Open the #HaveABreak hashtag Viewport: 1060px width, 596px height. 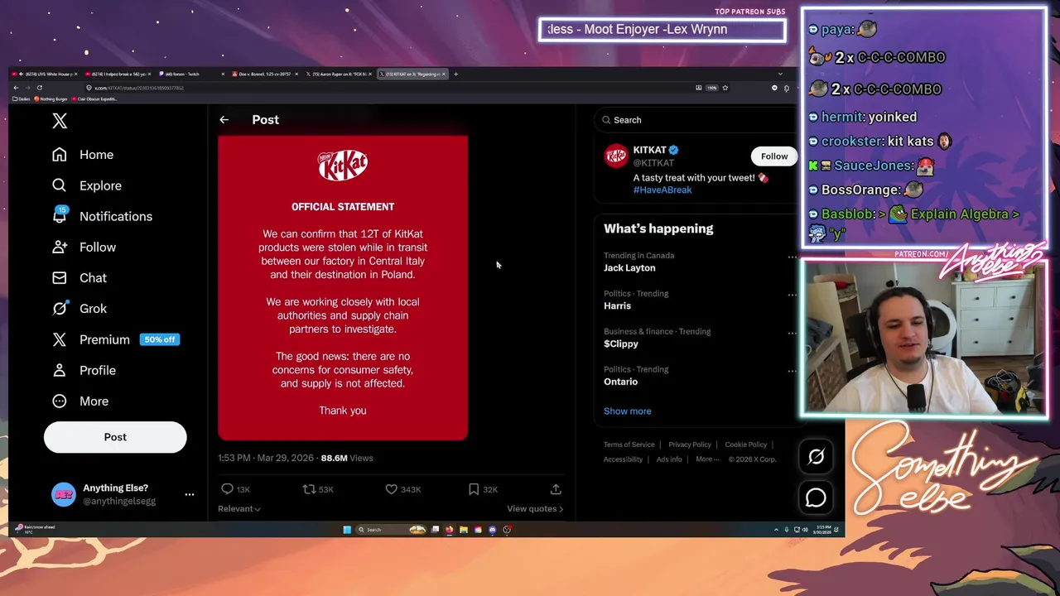tap(662, 190)
